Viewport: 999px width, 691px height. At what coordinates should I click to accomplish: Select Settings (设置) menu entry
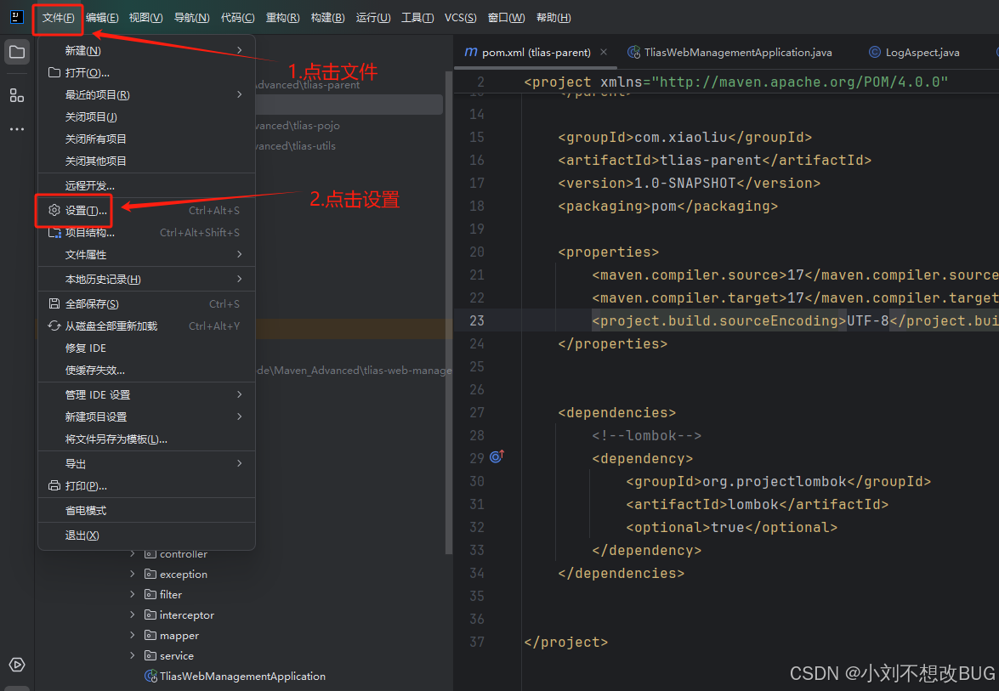146,211
